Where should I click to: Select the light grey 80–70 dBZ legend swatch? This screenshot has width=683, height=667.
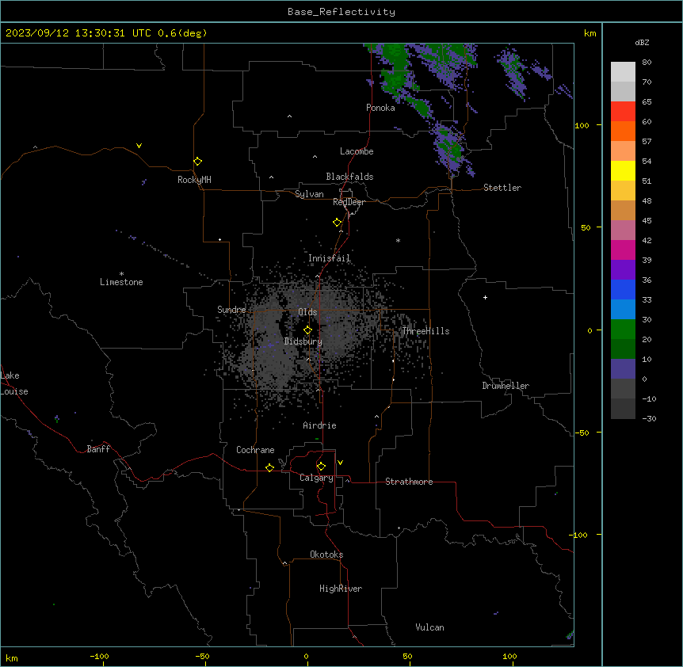coord(623,72)
